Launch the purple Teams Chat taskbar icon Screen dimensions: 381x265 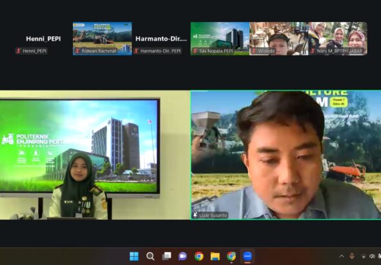183,256
